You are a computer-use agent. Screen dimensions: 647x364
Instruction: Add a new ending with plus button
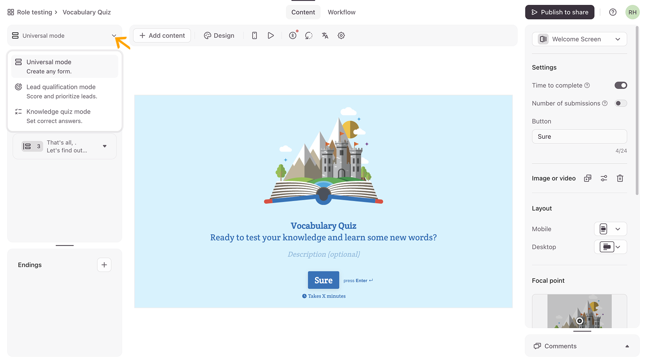click(104, 265)
